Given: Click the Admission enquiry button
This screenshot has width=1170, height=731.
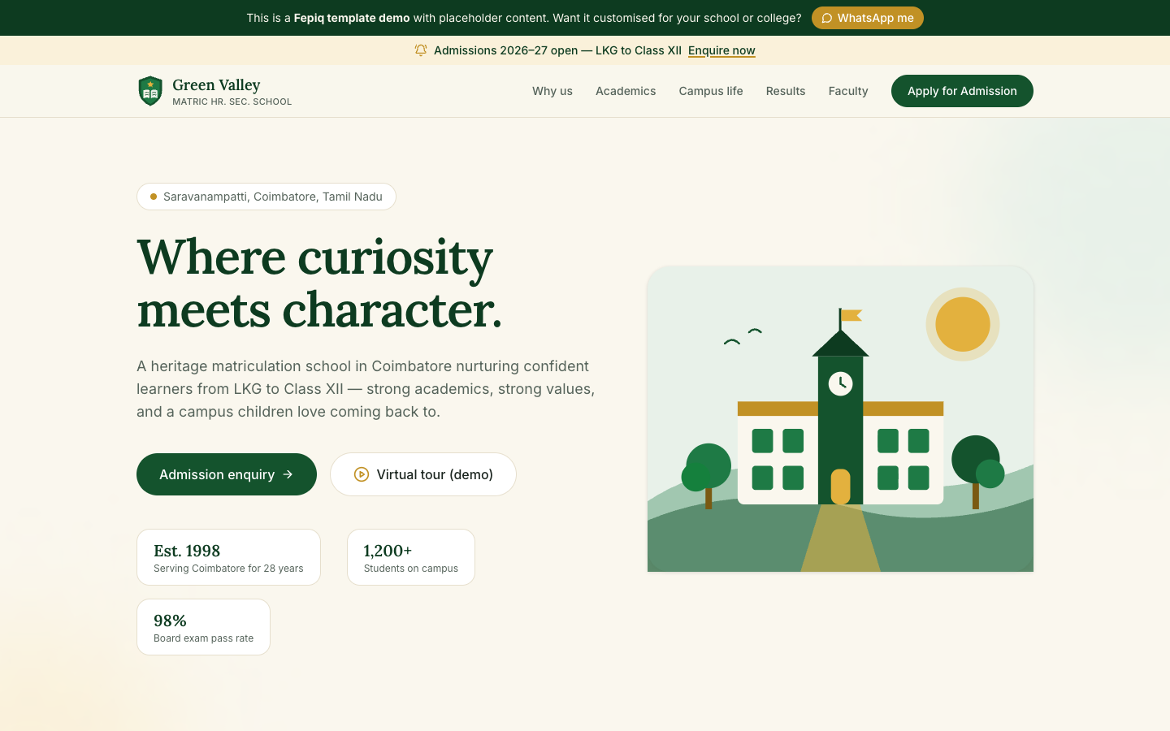Looking at the screenshot, I should (x=227, y=474).
